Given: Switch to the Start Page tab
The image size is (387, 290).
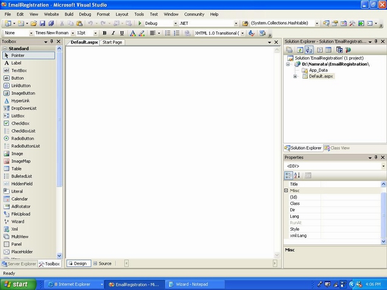Looking at the screenshot, I should pyautogui.click(x=112, y=42).
